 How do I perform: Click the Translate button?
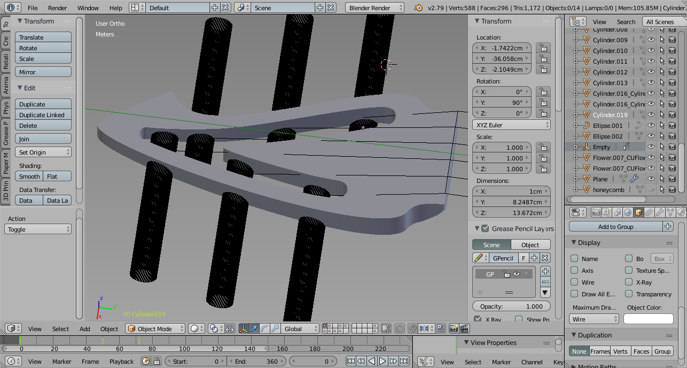(x=43, y=37)
